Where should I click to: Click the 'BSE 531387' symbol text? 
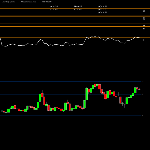[47, 2]
